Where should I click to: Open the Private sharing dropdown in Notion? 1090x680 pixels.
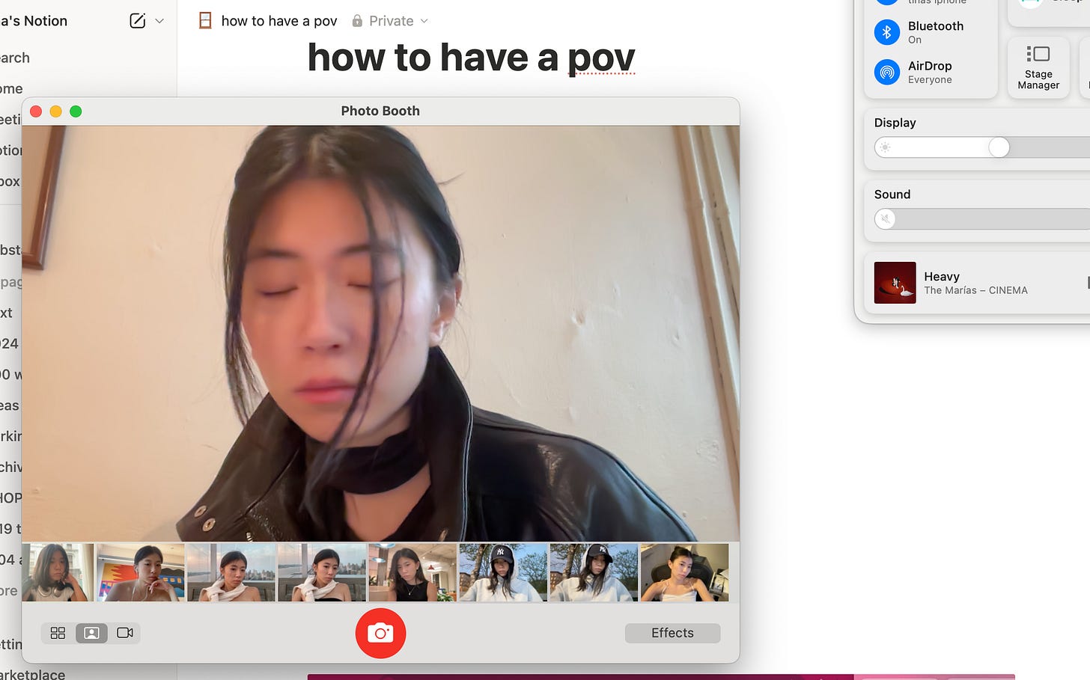pyautogui.click(x=390, y=21)
